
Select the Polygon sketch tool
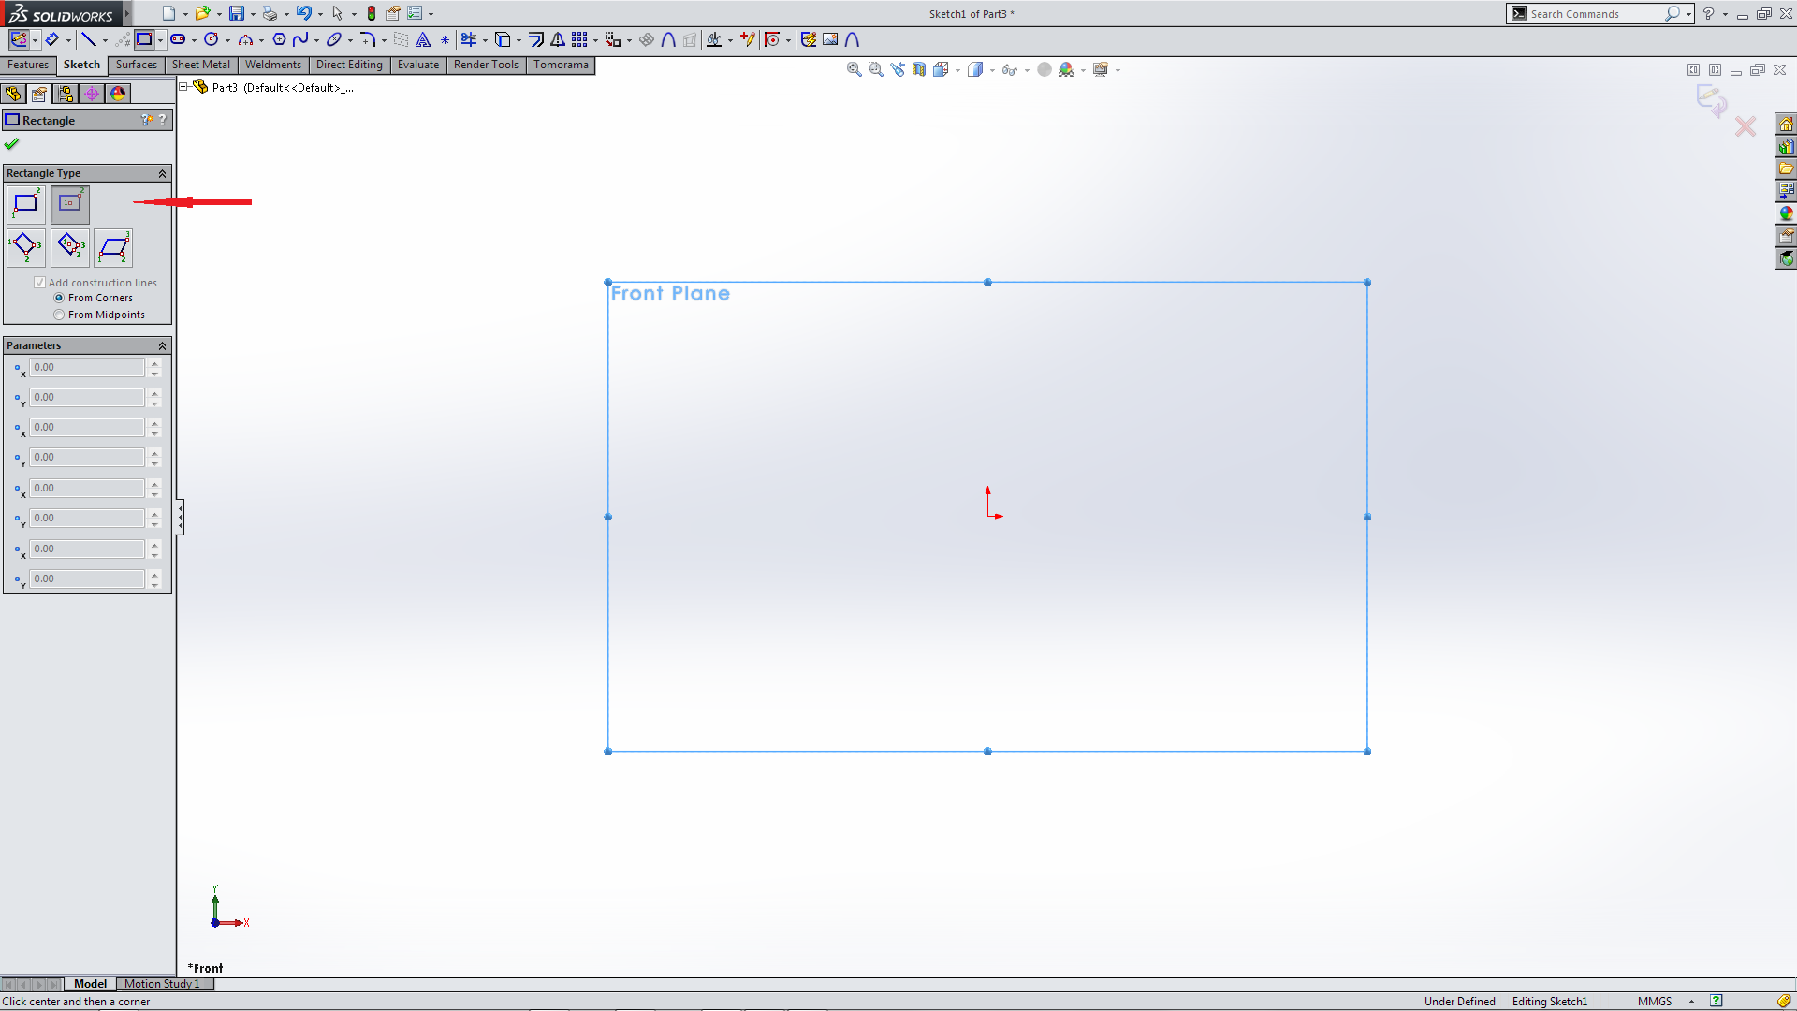(x=279, y=39)
